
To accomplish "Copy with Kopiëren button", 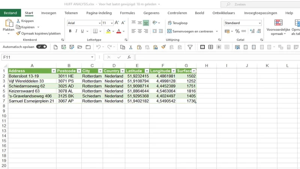I will (25, 27).
